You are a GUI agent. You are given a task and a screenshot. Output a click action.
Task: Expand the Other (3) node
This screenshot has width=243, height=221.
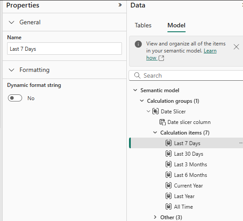[x=155, y=217]
